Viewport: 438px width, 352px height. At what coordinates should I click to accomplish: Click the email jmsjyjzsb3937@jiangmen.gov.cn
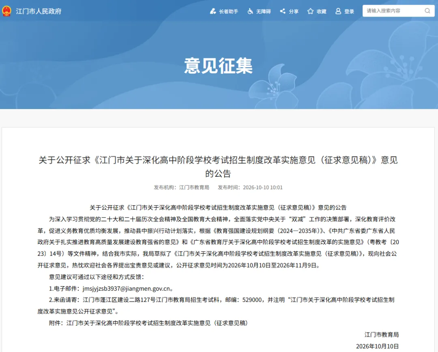click(126, 289)
